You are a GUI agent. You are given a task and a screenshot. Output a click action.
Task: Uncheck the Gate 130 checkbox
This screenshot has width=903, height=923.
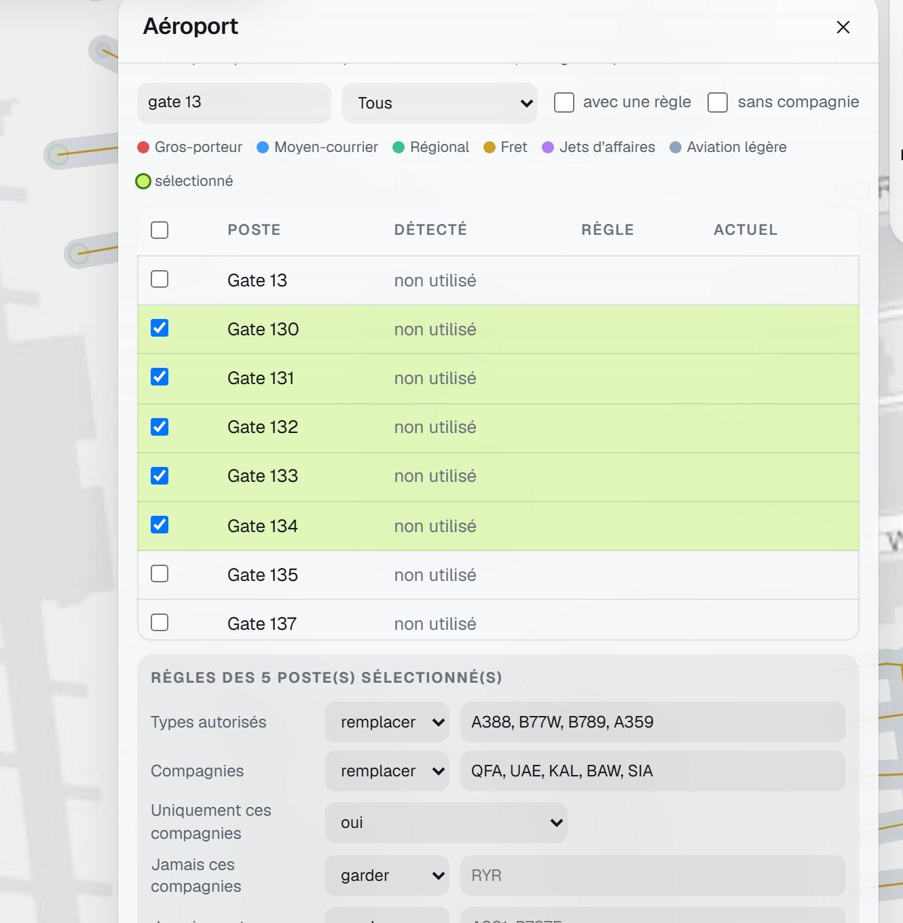(x=160, y=328)
